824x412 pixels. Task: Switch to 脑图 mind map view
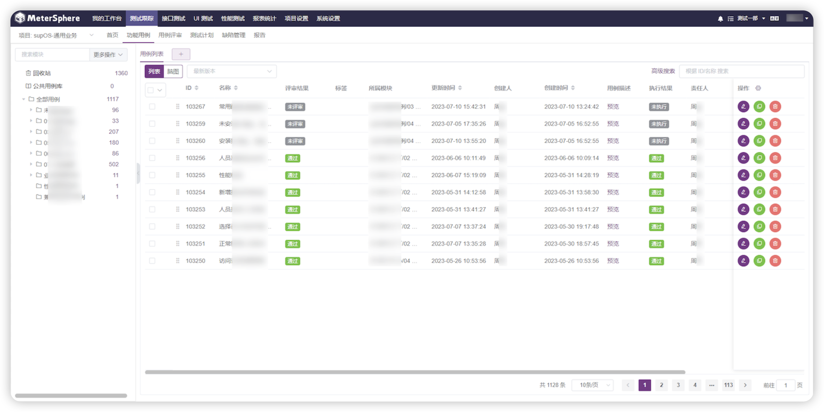coord(173,71)
